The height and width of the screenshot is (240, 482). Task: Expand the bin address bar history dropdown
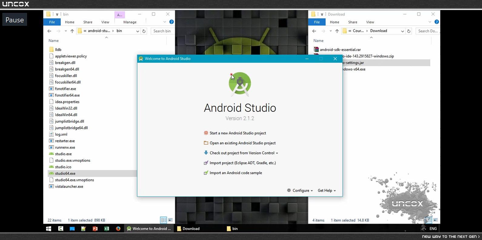(138, 31)
